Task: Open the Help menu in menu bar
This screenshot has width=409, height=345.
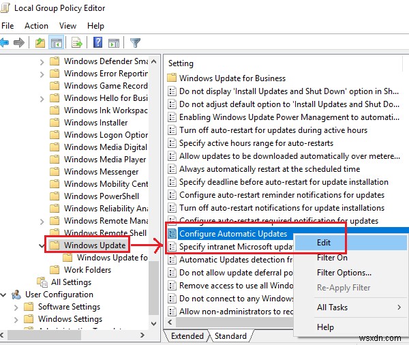Action: (95, 26)
